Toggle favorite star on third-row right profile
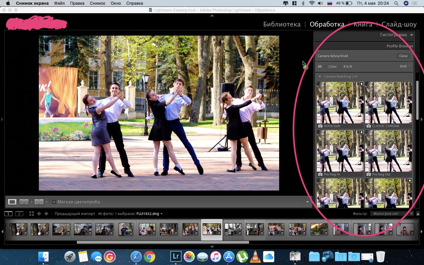 (410, 180)
